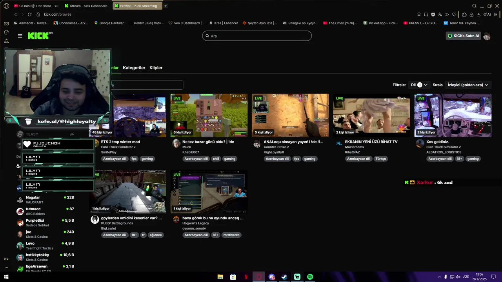This screenshot has width=502, height=282.
Task: Select the Browse - Kick Streaming tab
Action: click(137, 6)
